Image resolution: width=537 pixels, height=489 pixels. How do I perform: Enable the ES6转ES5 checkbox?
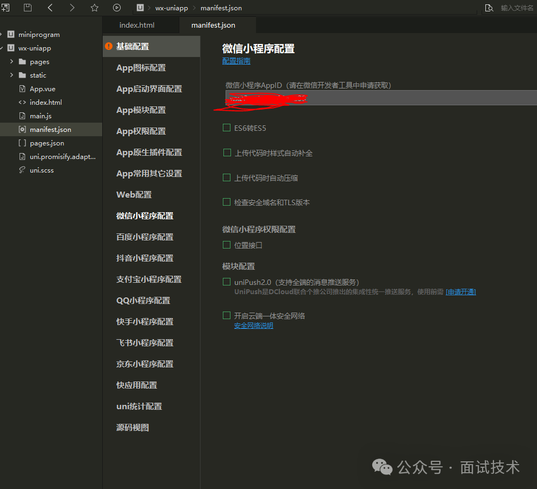(x=226, y=128)
